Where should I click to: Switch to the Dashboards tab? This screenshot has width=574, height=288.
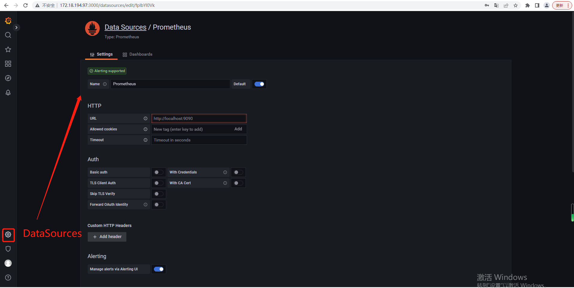click(x=137, y=54)
